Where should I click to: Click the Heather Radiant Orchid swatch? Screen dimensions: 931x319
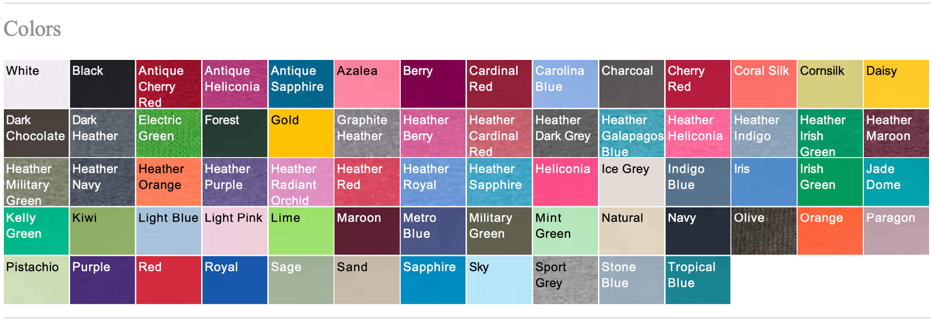300,182
